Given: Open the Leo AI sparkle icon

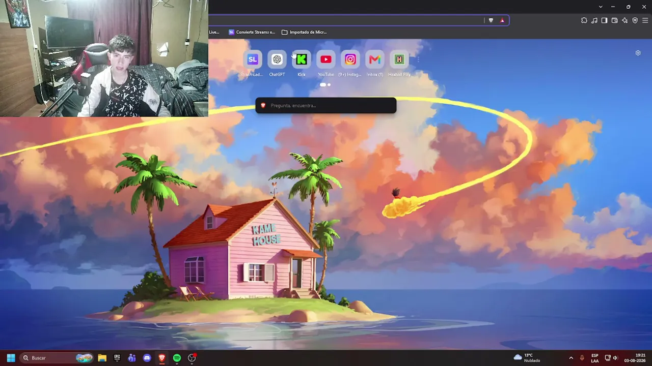Looking at the screenshot, I should (x=625, y=20).
